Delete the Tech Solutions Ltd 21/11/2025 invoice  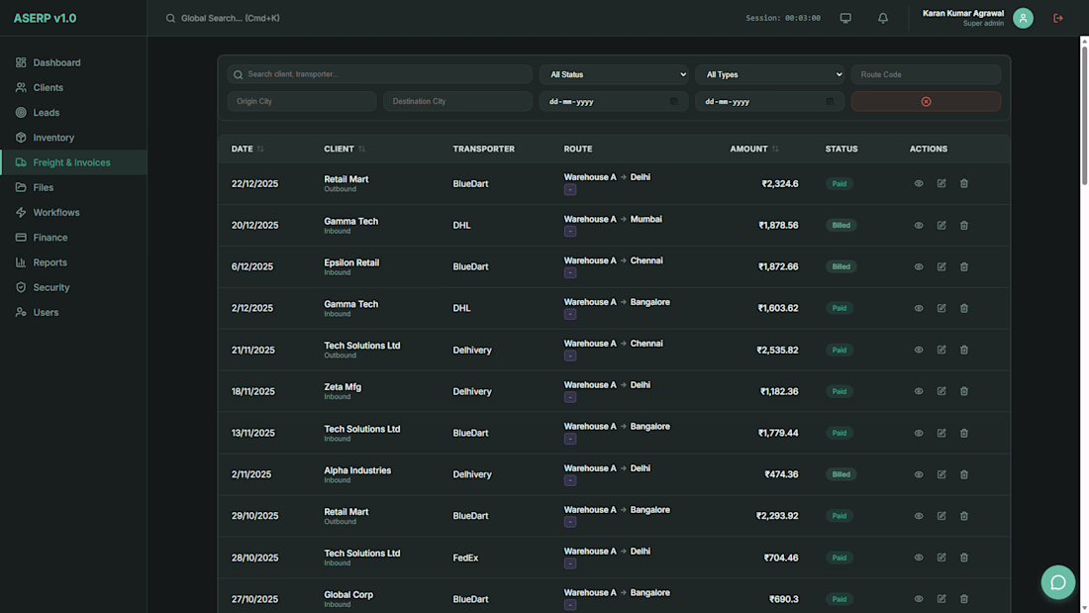[x=964, y=350]
